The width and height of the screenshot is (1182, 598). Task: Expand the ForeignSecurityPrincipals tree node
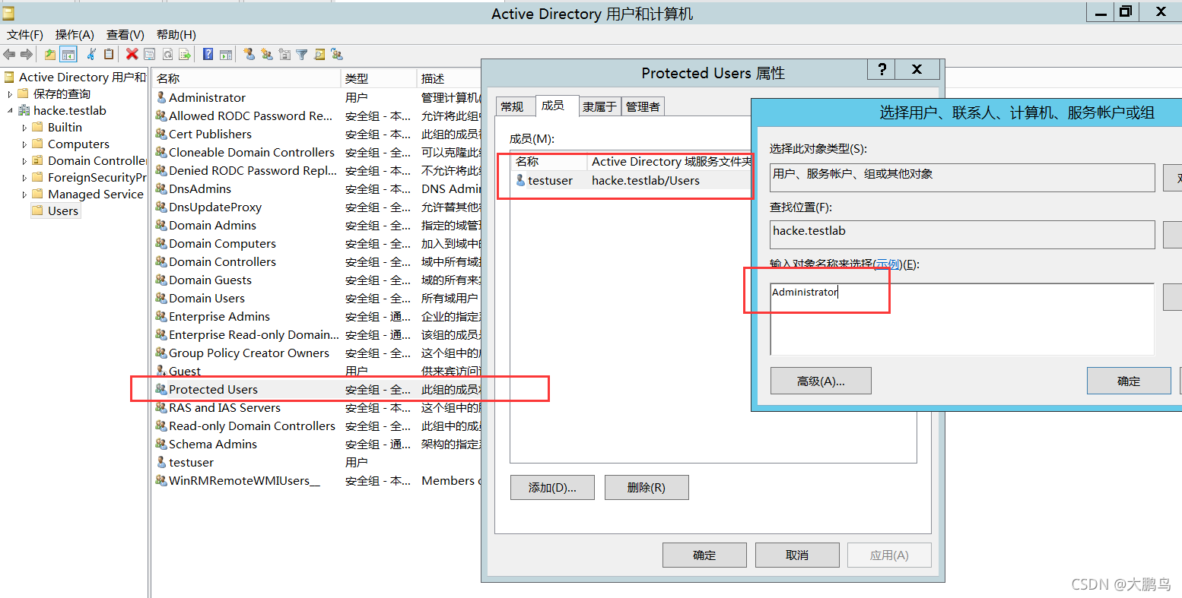point(24,178)
